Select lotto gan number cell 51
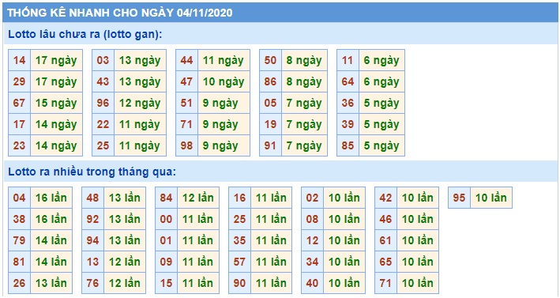The width and height of the screenshot is (560, 298). pos(186,104)
